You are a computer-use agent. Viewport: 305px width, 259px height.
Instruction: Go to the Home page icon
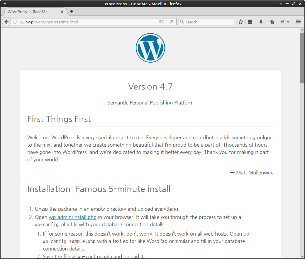(272, 22)
